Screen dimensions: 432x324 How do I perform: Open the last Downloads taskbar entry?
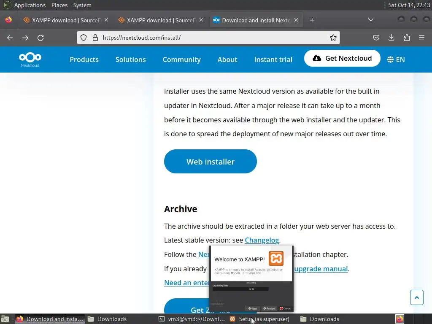320,319
